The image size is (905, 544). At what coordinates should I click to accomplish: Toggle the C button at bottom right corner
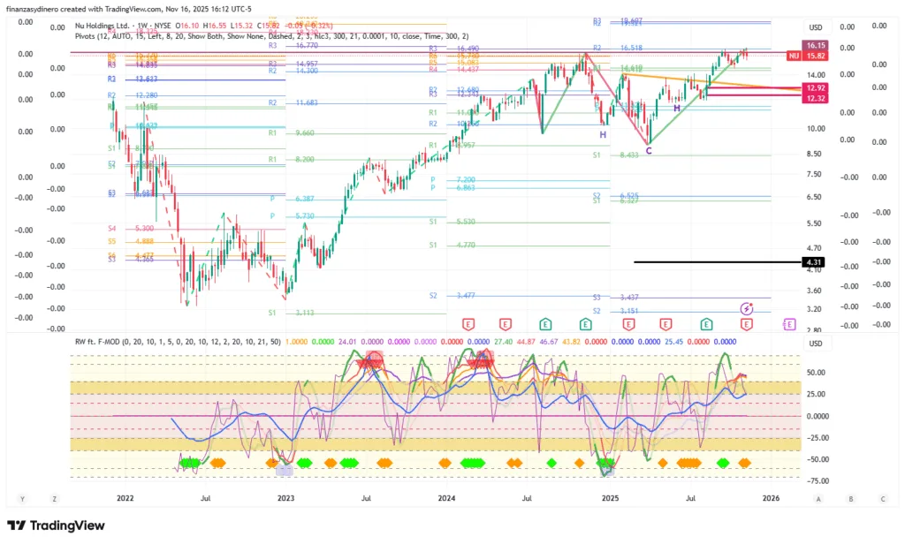[x=879, y=499]
